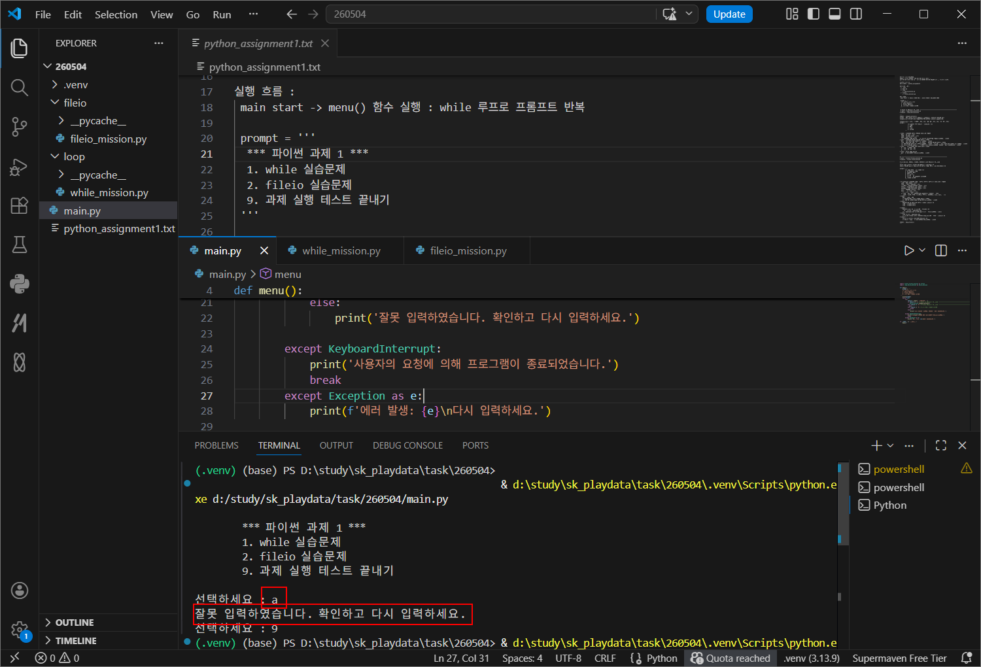Open the new terminal launch profile dropdown

pyautogui.click(x=890, y=445)
